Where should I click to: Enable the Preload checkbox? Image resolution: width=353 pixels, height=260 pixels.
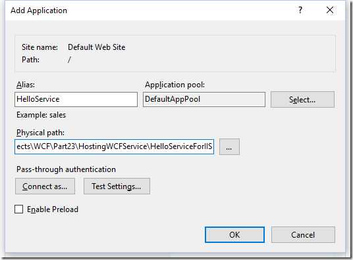[x=18, y=209]
